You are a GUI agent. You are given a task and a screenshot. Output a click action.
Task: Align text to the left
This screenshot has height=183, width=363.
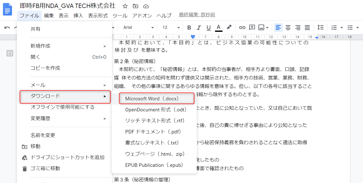coord(278,27)
